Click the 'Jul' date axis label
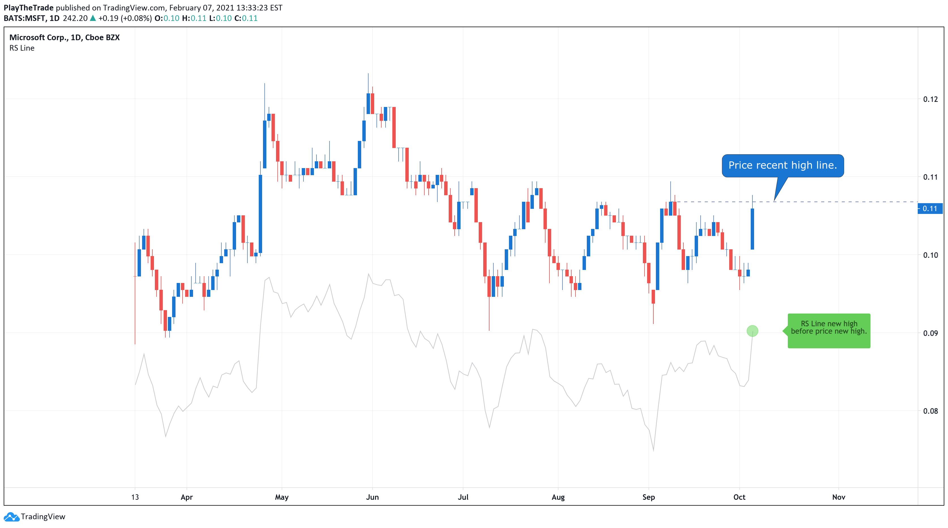The width and height of the screenshot is (948, 528). [463, 497]
